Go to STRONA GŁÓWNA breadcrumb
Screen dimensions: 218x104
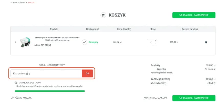[x=18, y=3]
